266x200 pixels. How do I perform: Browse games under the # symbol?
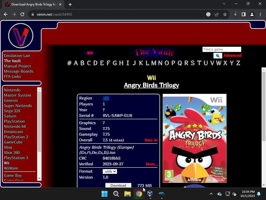(69, 63)
